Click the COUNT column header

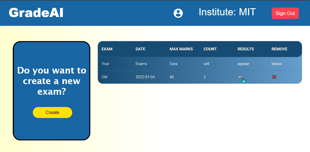point(210,49)
